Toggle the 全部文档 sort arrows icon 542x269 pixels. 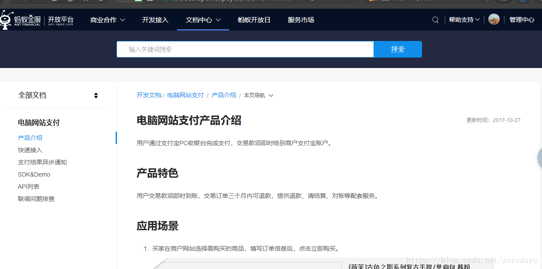(96, 95)
